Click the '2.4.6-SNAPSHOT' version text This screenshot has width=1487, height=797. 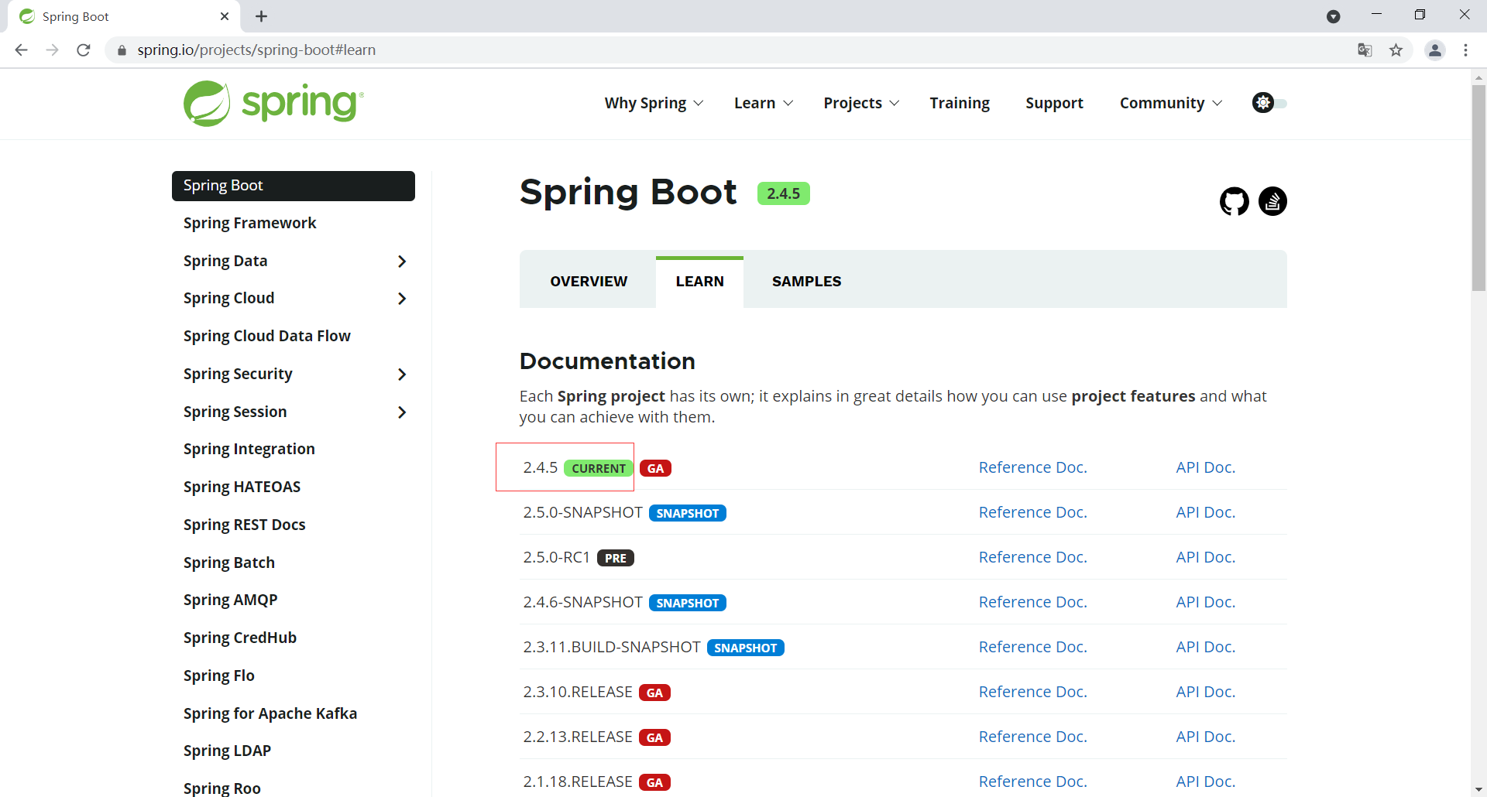click(582, 602)
